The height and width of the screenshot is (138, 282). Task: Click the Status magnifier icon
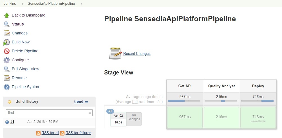[7, 24]
